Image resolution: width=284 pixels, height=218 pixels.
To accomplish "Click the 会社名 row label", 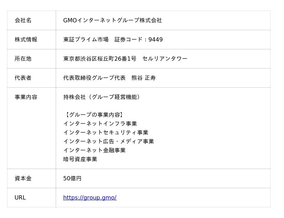I will (x=23, y=21).
